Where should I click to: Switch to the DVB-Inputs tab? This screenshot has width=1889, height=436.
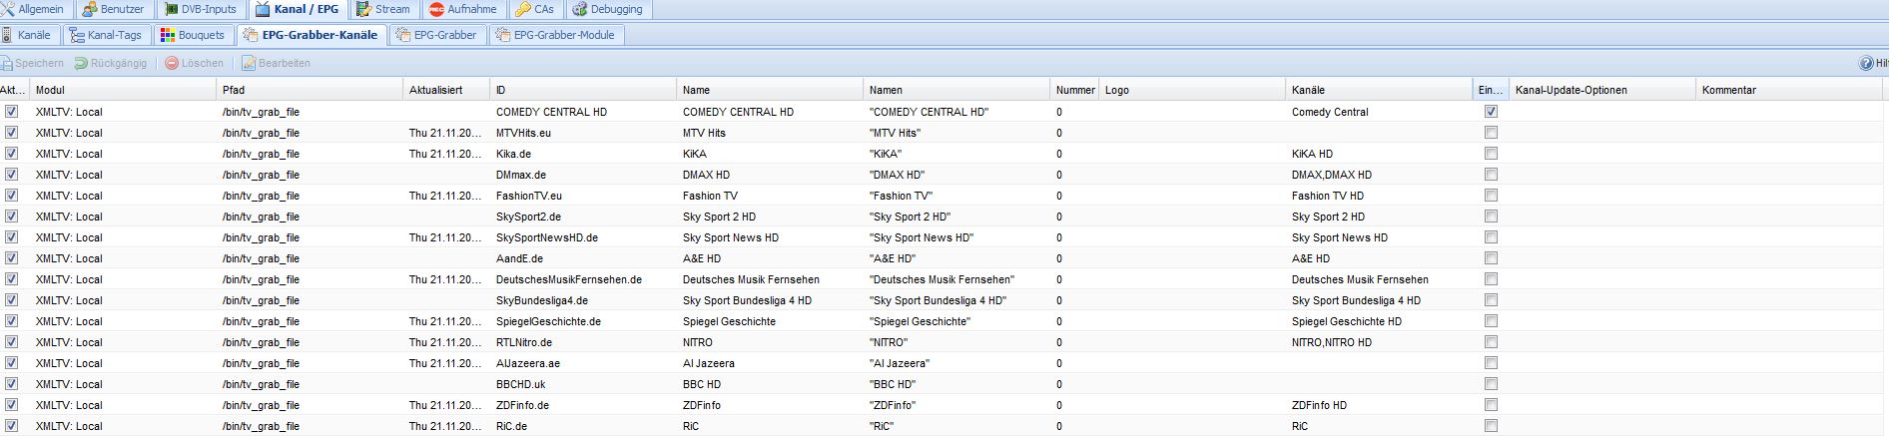click(x=201, y=9)
